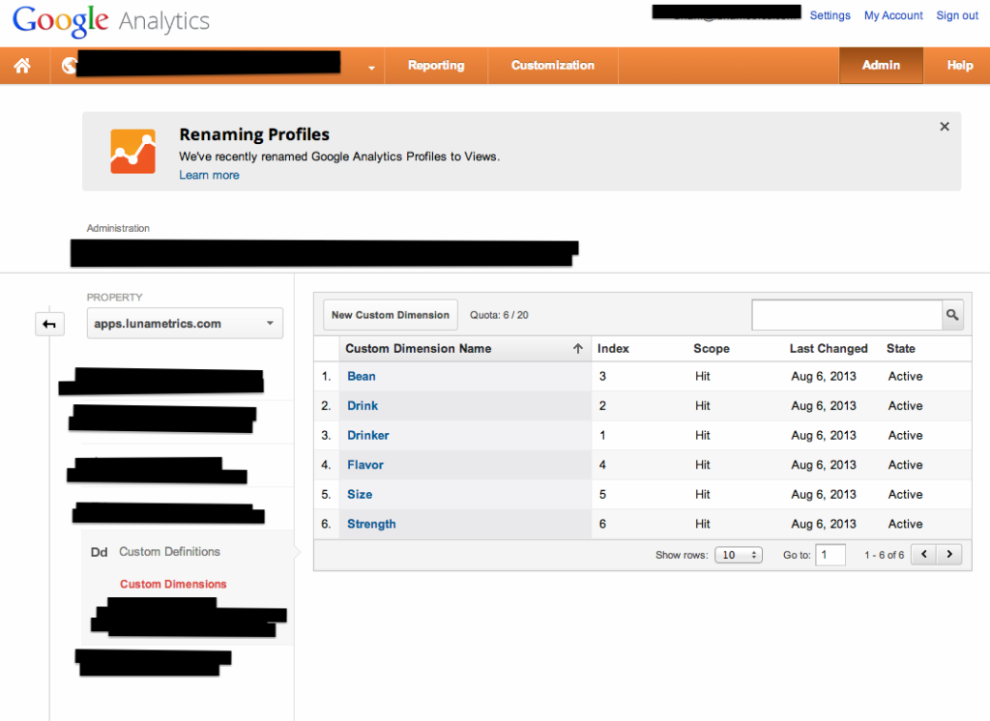The image size is (990, 721).
Task: Click the Google Analytics logo
Action: click(111, 21)
